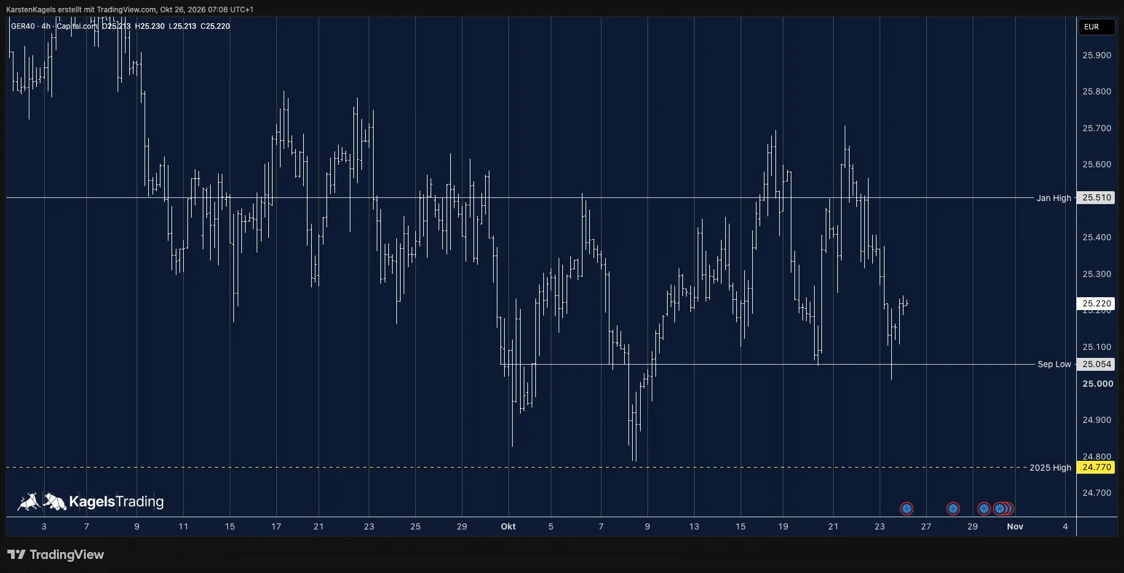Click the yellow 24.770 price tag

pos(1096,467)
